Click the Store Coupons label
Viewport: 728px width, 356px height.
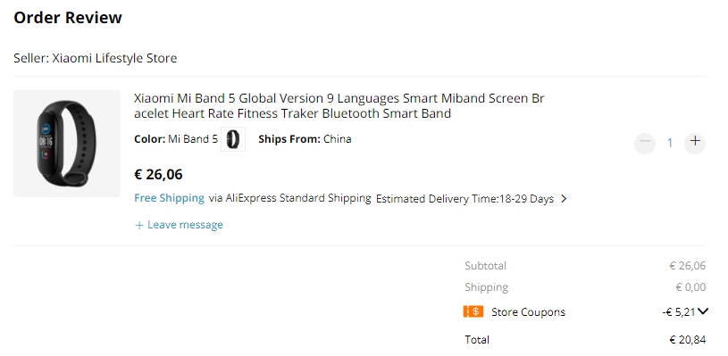click(528, 312)
